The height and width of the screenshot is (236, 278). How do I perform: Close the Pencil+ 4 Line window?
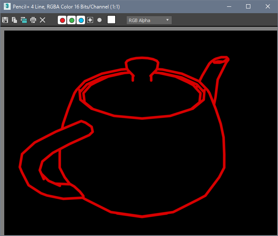pos(268,6)
